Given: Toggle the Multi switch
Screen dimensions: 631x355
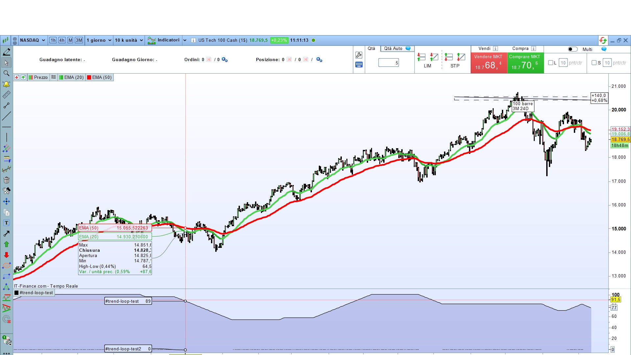Looking at the screenshot, I should coord(573,49).
